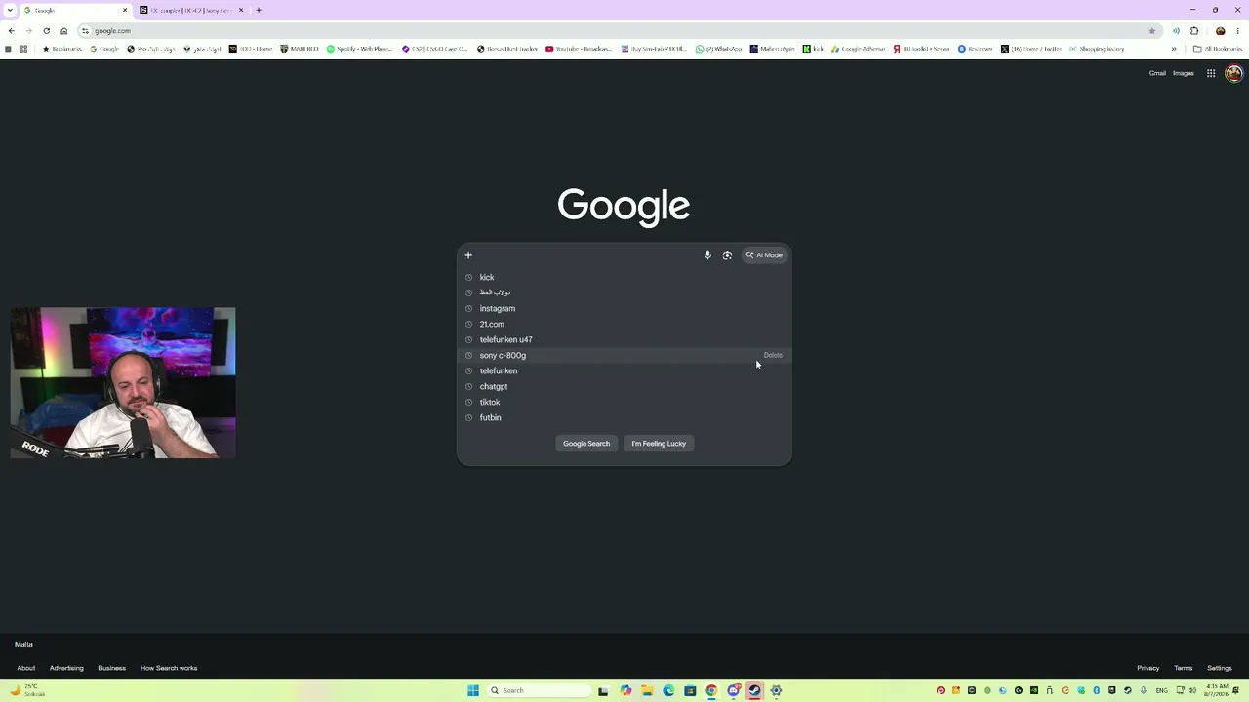
Task: Select the 'kick' search suggestion
Action: coord(624,277)
